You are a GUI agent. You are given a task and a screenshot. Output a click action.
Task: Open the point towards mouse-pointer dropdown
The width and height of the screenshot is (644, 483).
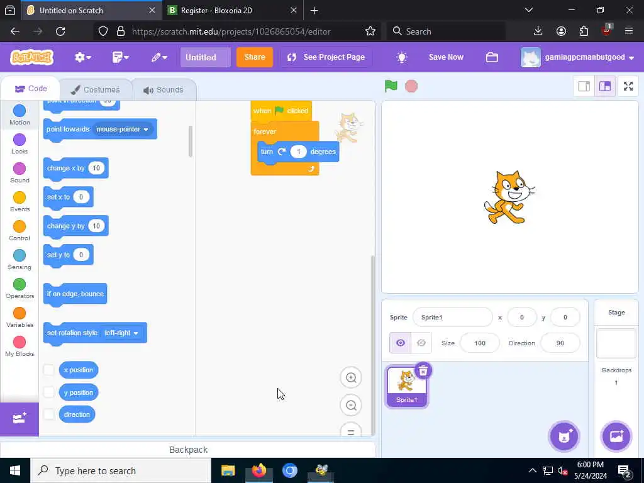click(123, 129)
